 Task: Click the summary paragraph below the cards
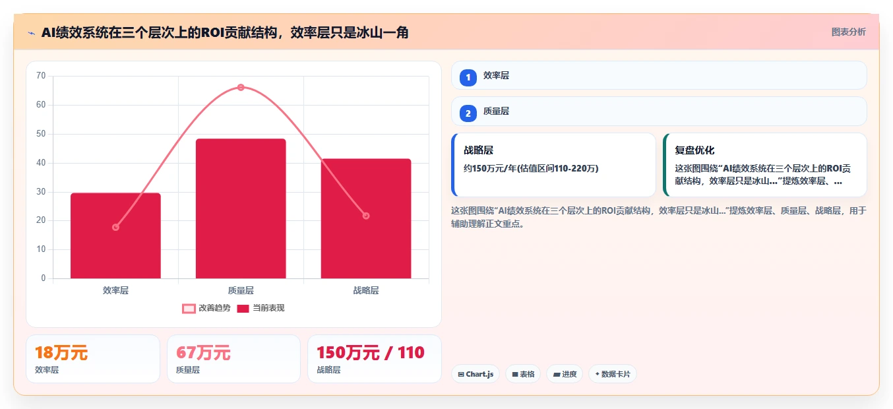[x=659, y=217]
